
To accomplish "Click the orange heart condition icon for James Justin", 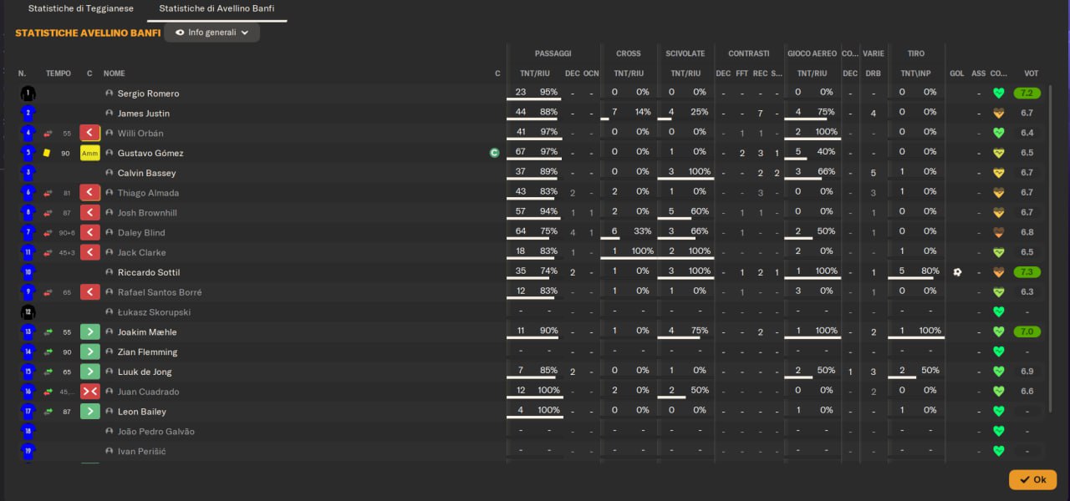I will pyautogui.click(x=998, y=114).
